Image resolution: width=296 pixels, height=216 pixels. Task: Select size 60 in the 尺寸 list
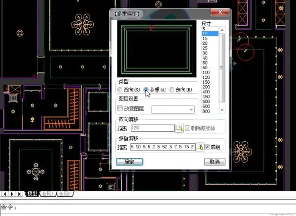point(210,68)
